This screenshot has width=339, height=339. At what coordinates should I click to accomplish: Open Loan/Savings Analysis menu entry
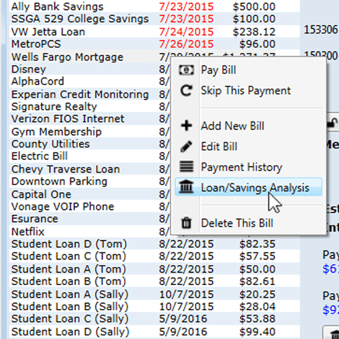[x=248, y=187]
